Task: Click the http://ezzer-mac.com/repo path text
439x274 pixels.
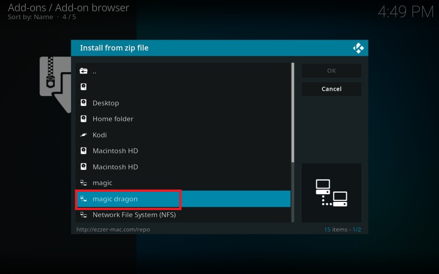Action: tap(113, 230)
